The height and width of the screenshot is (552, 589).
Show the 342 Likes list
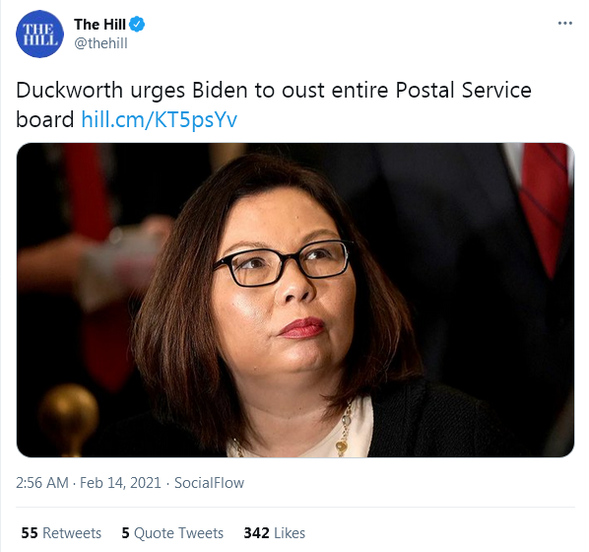tap(274, 533)
